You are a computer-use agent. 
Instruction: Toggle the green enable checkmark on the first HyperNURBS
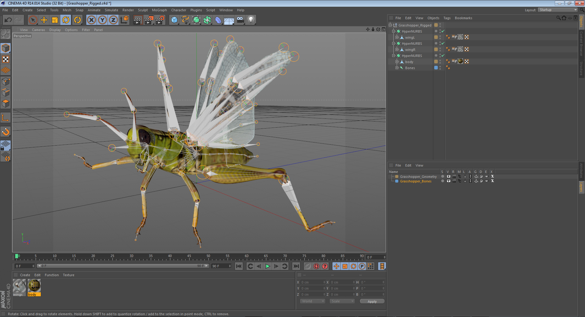click(x=444, y=31)
